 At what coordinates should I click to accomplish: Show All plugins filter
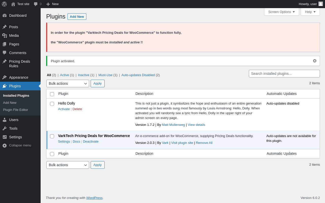tap(49, 75)
